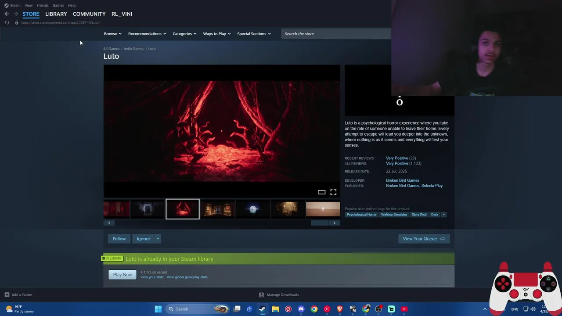
Task: Click the Manage Downloads icon
Action: coord(261,295)
